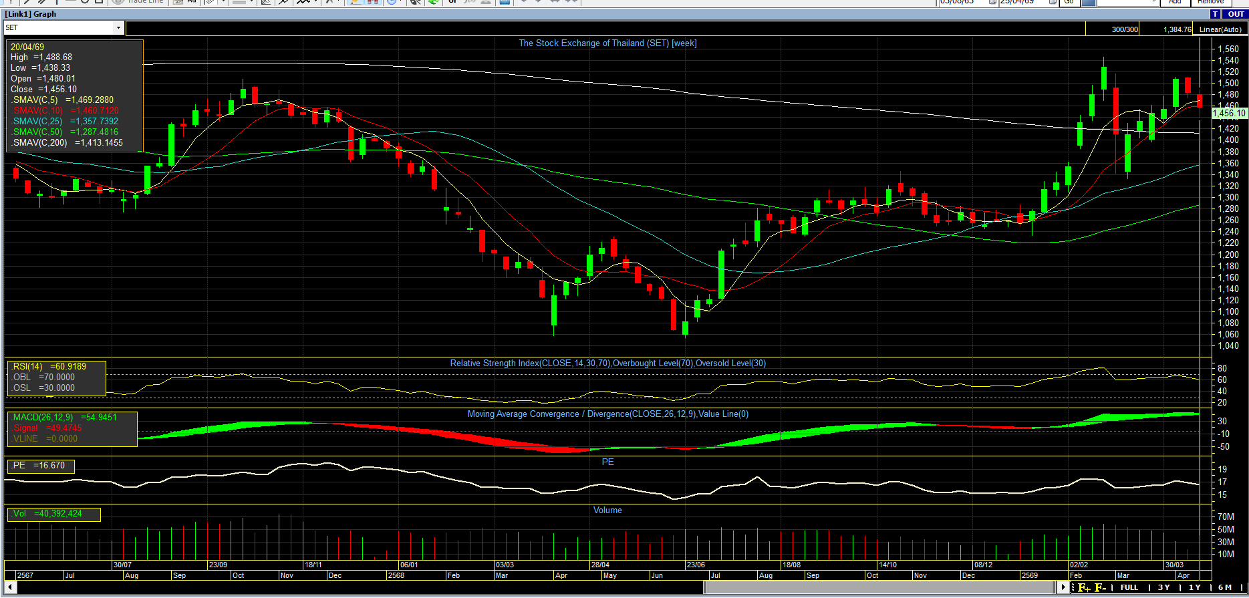Click the 2568 year label on the axis
The image size is (1249, 598).
(x=396, y=575)
